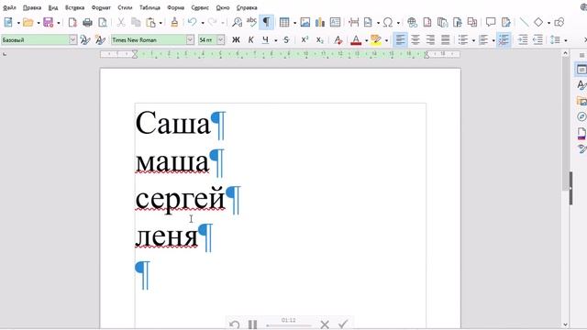Toggle strikethrough S formatting
The height and width of the screenshot is (330, 587).
pyautogui.click(x=286, y=40)
